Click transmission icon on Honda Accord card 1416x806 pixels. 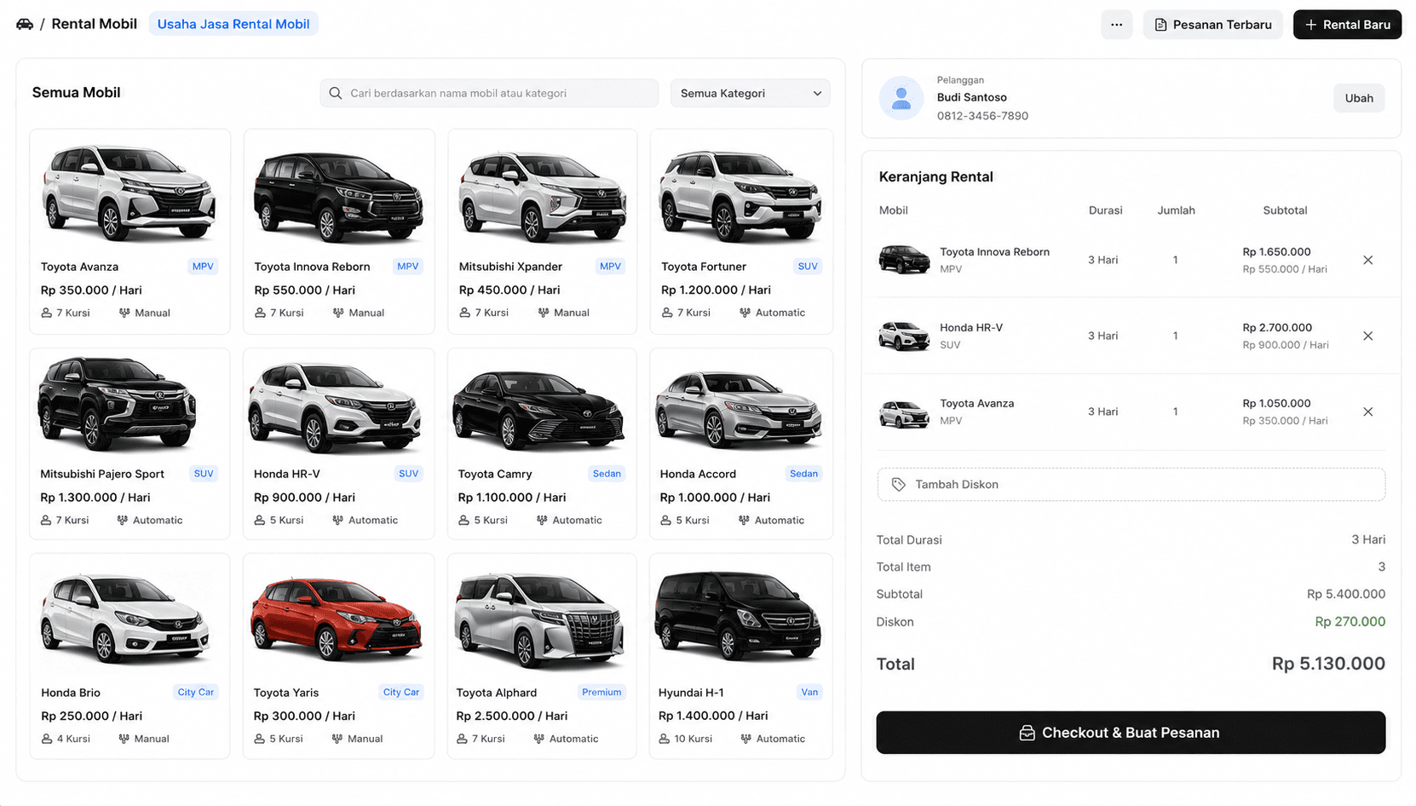pos(744,520)
